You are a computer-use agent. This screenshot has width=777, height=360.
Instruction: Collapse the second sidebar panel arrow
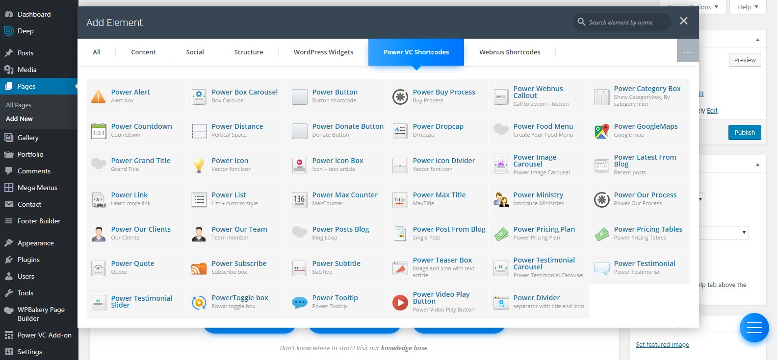(757, 165)
